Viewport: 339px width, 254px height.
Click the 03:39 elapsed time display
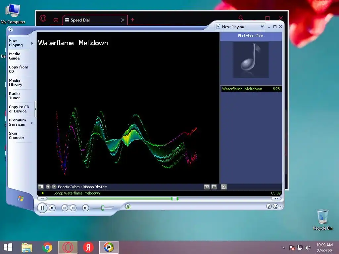pos(276,193)
